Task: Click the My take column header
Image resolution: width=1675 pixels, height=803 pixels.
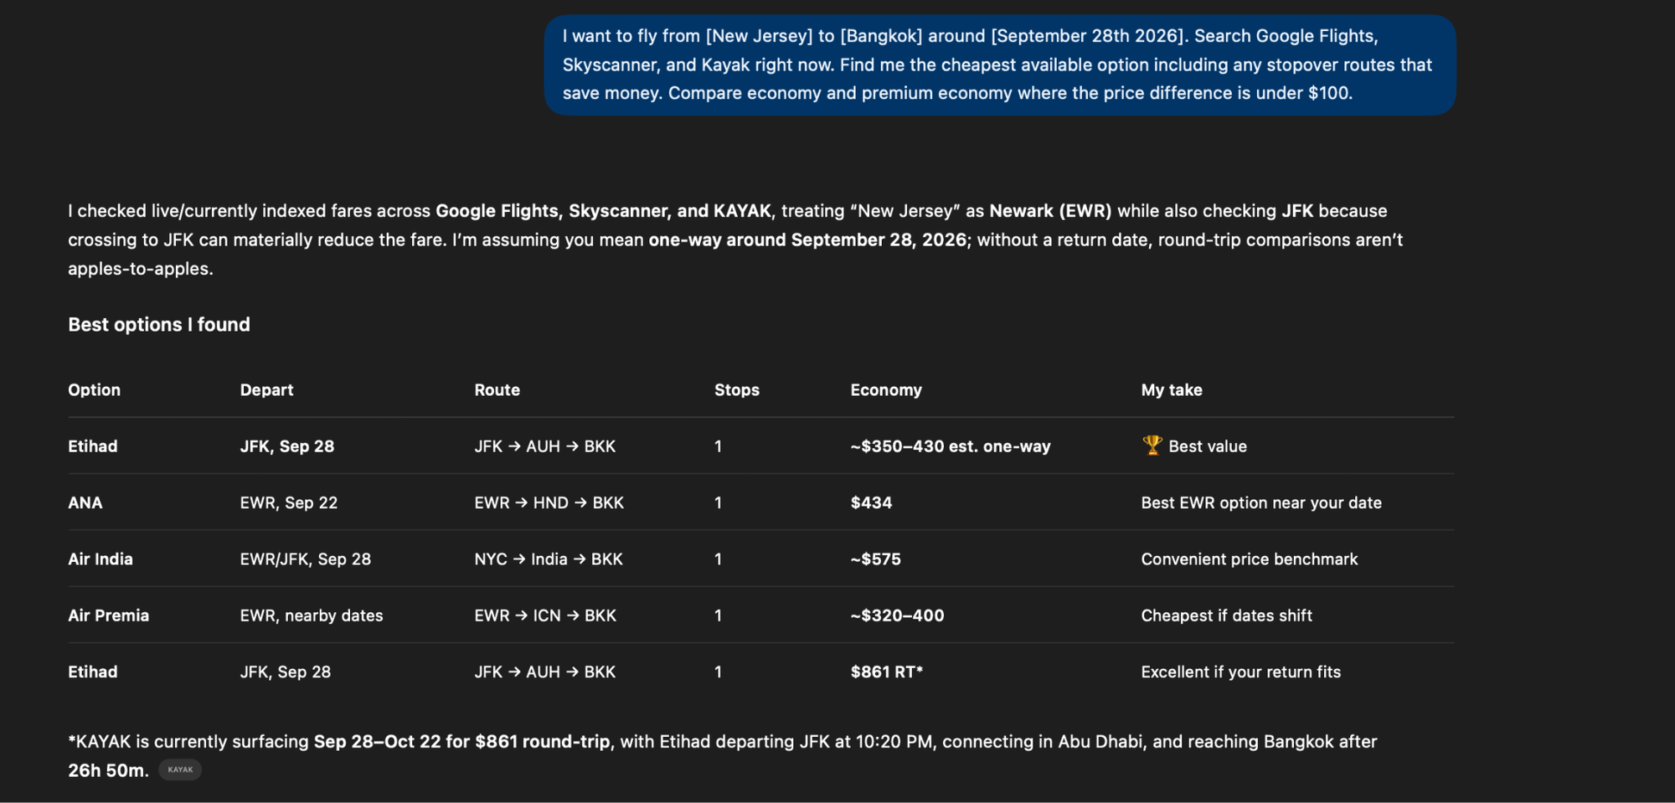Action: (x=1172, y=389)
